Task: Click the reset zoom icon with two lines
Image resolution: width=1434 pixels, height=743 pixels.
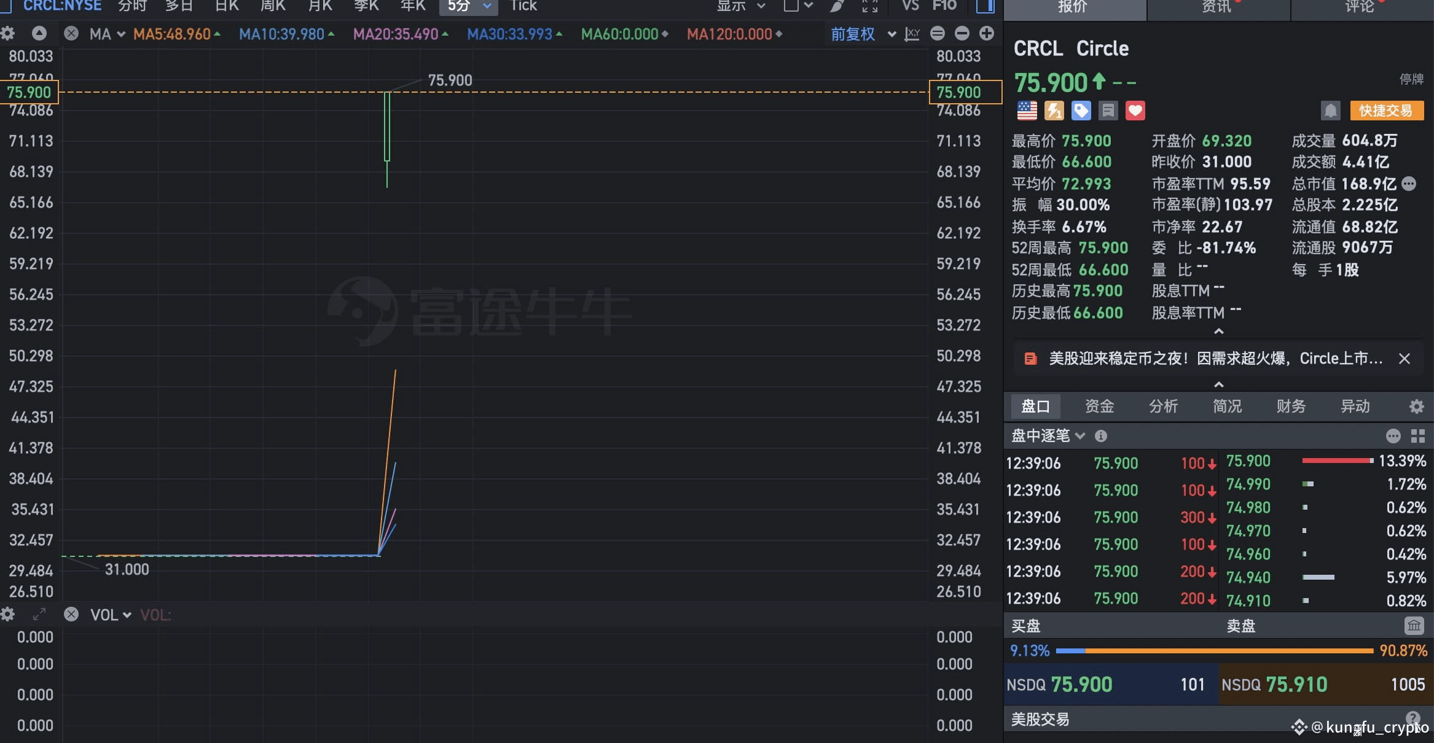Action: tap(938, 33)
